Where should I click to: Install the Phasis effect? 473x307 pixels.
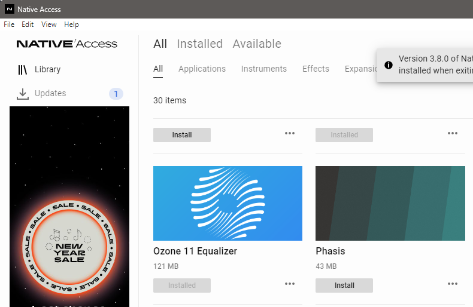coord(344,285)
